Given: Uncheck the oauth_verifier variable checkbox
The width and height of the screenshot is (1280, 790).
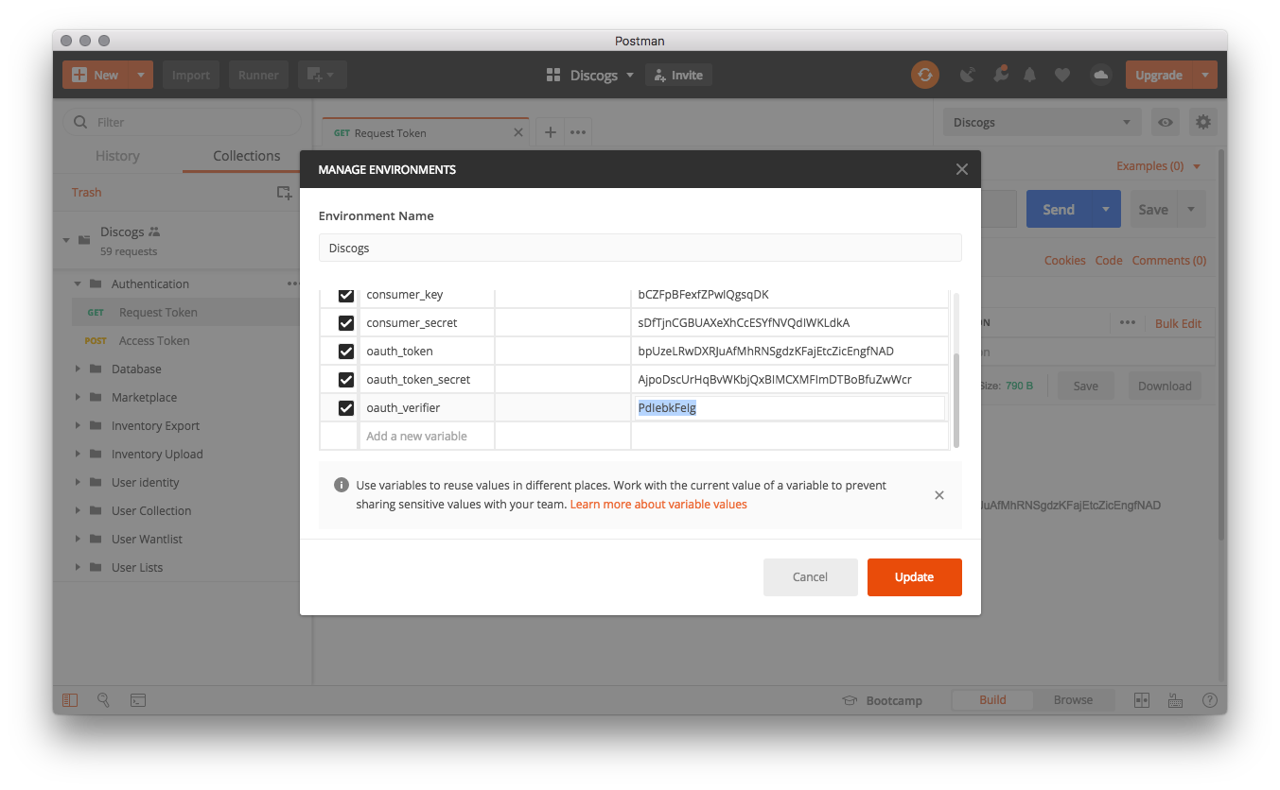Looking at the screenshot, I should pyautogui.click(x=346, y=408).
